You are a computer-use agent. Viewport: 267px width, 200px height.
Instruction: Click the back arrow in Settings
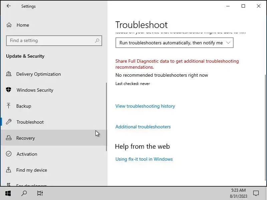9,6
